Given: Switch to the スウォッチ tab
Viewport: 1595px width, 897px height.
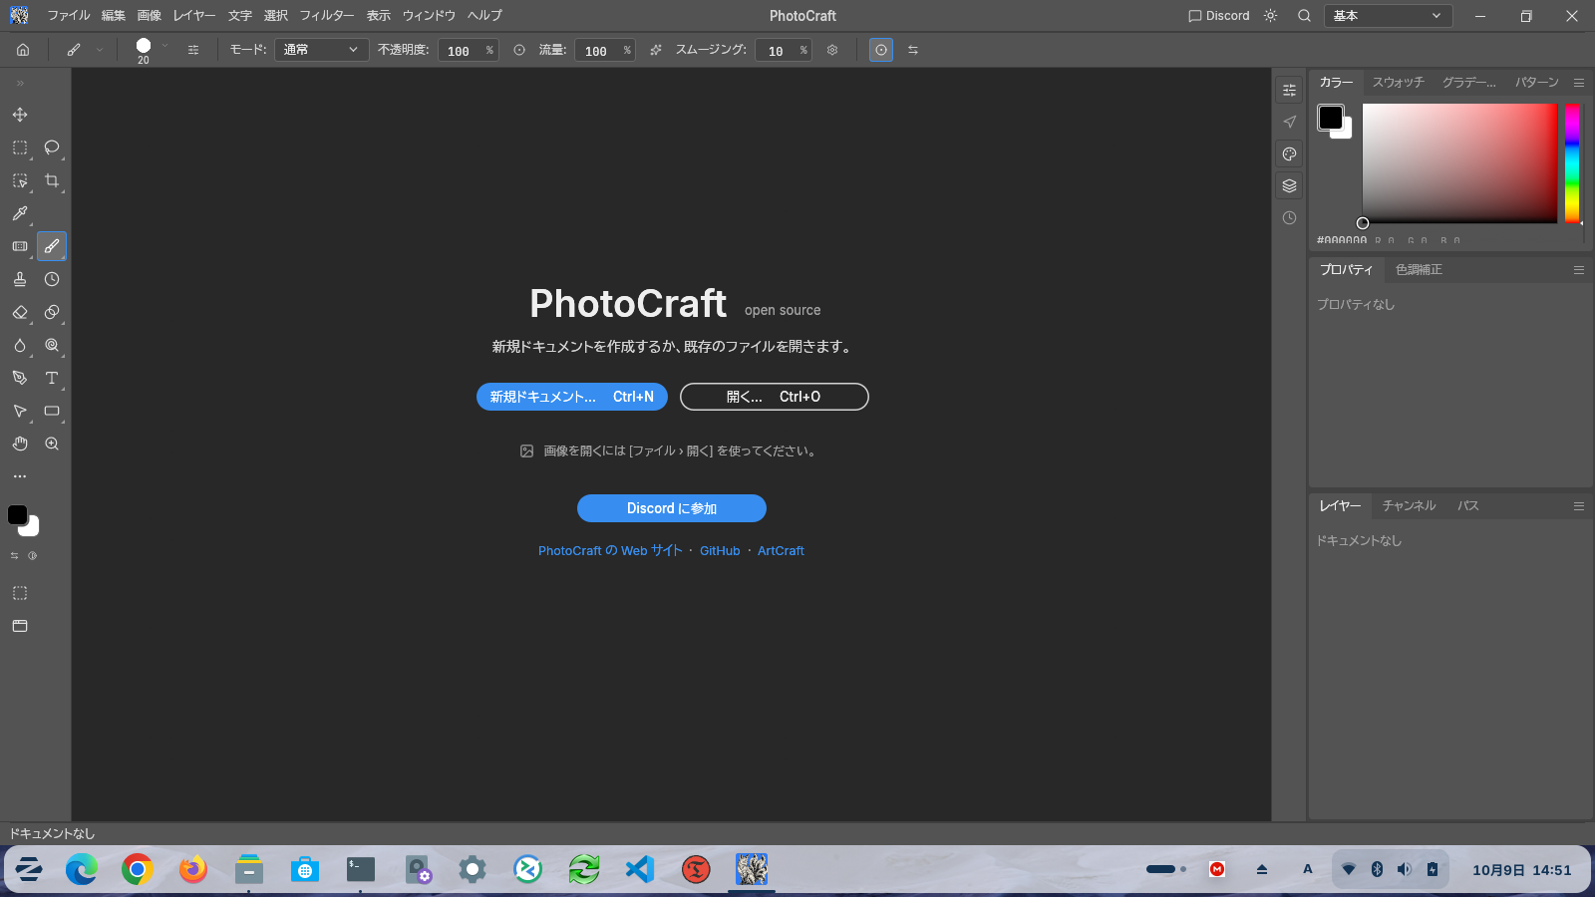Looking at the screenshot, I should coord(1399,83).
